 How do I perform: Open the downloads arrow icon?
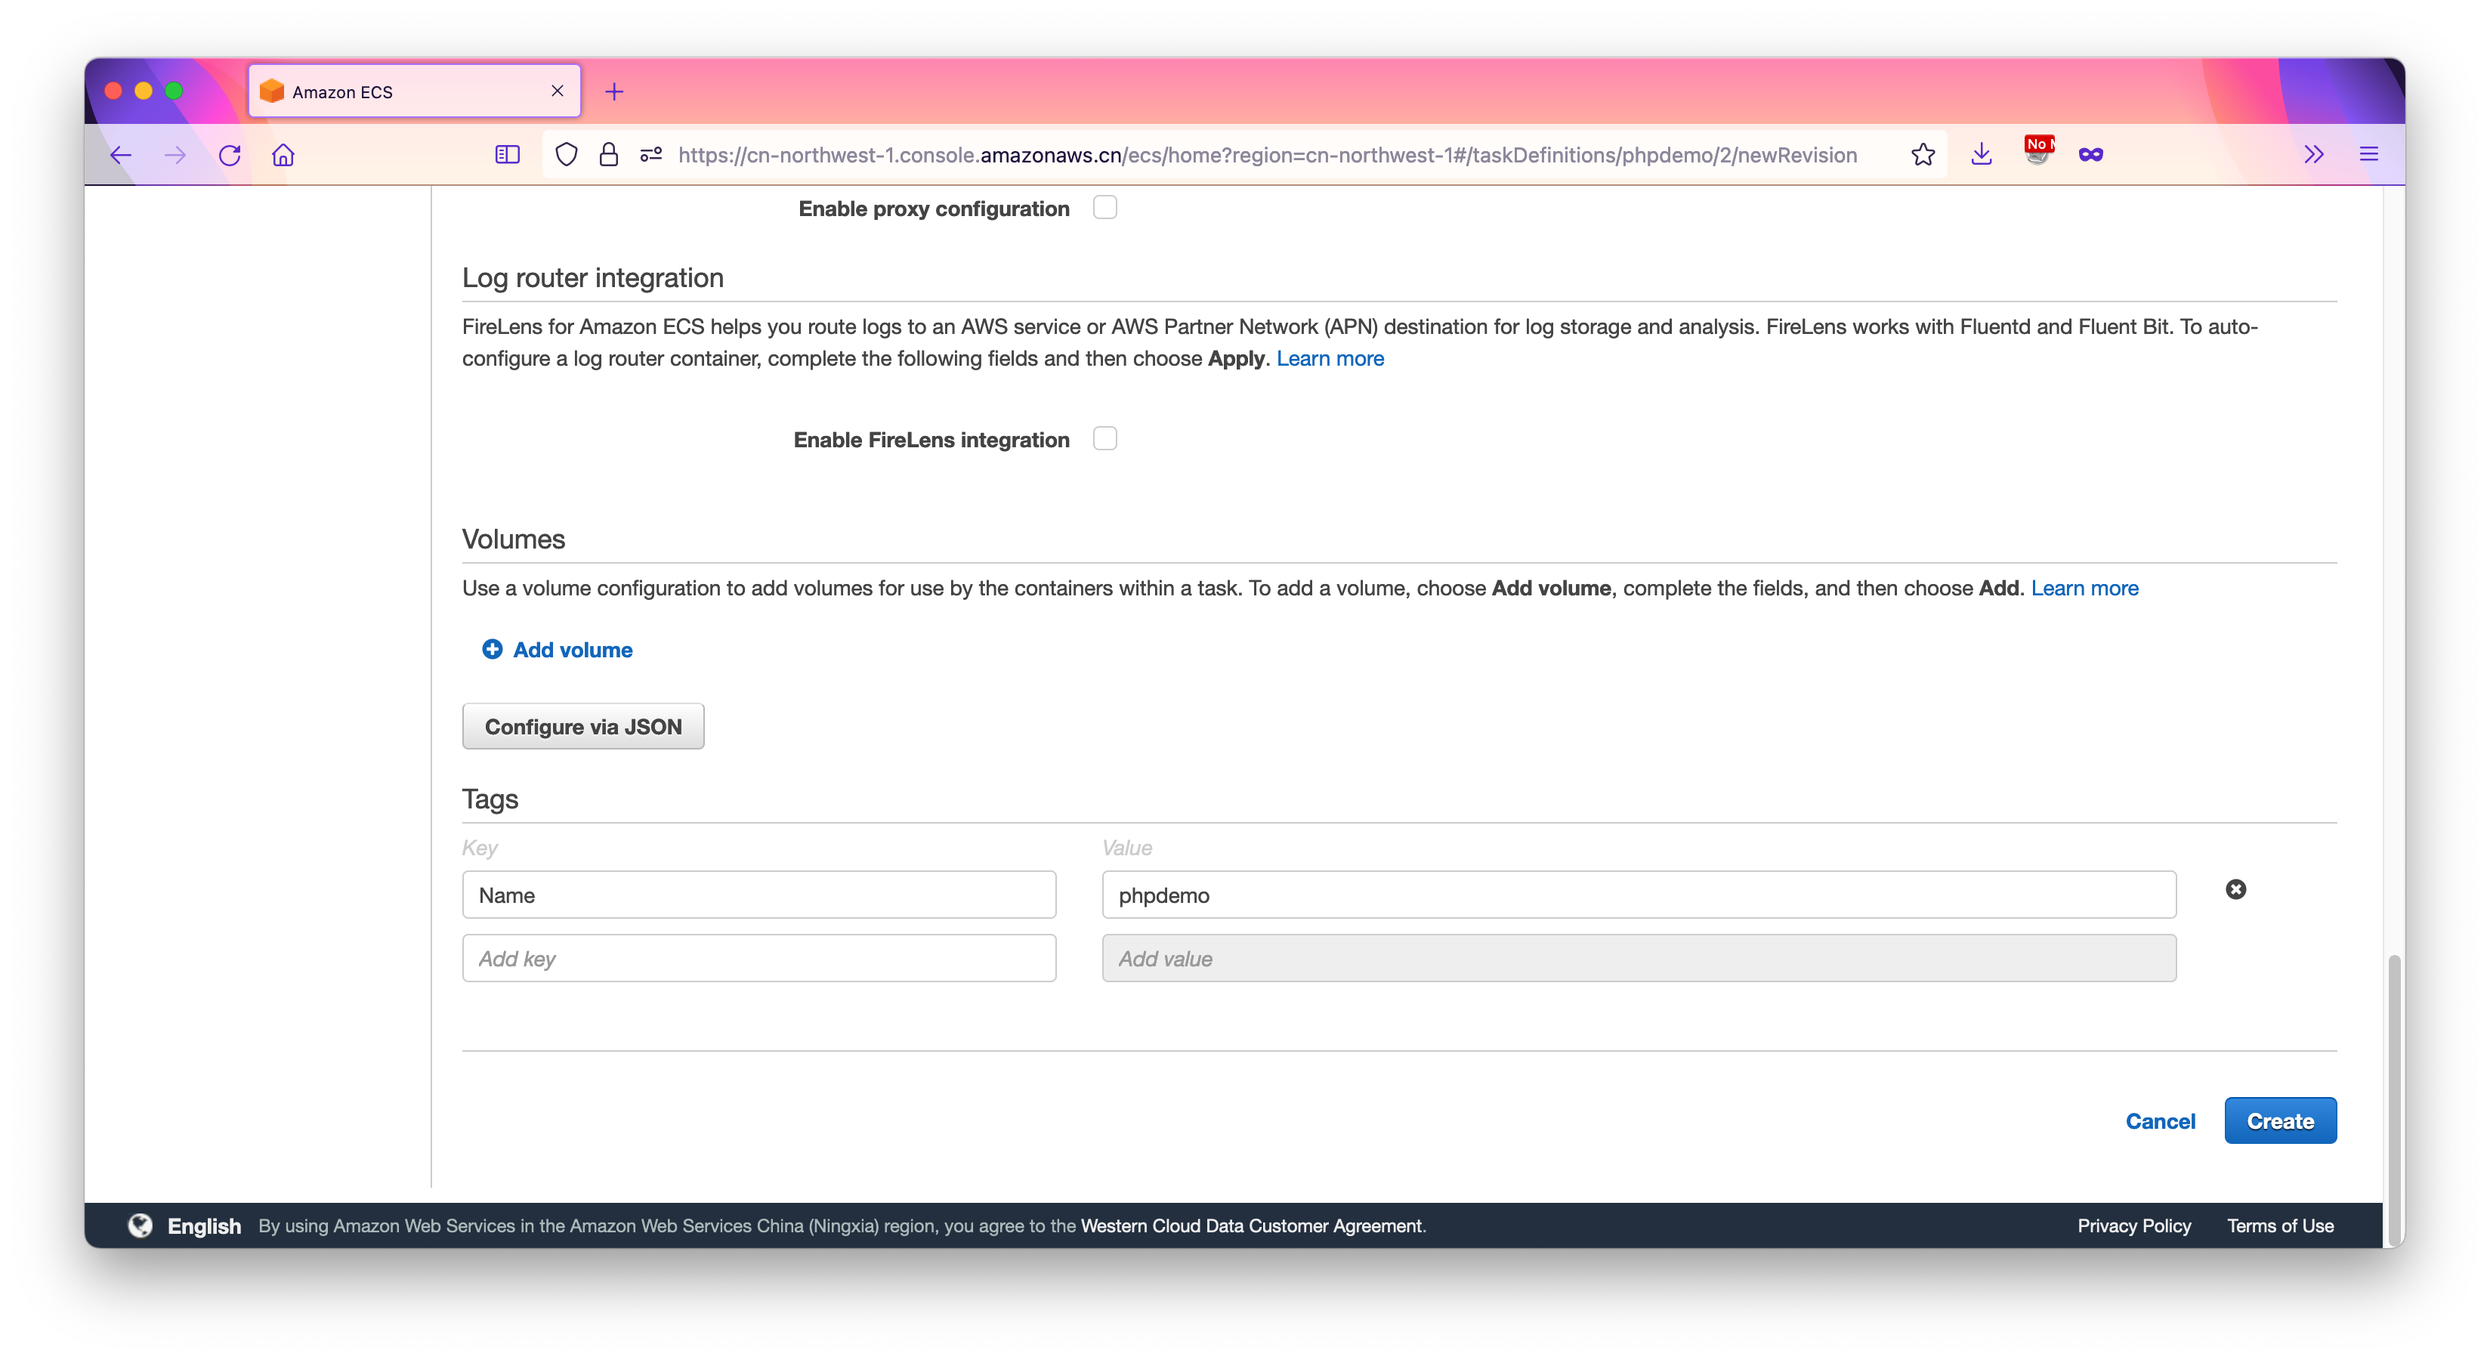(x=1982, y=155)
